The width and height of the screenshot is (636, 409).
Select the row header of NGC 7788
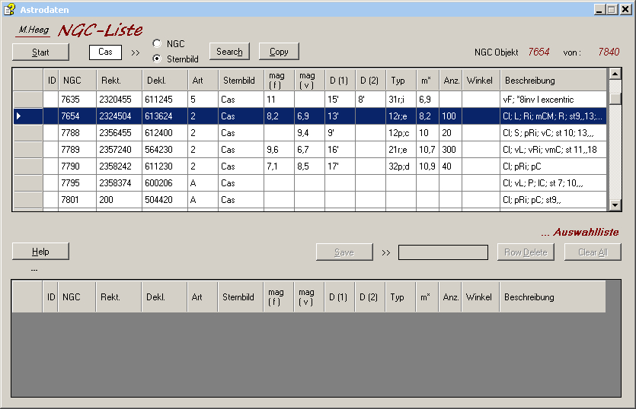click(28, 133)
